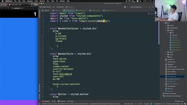Click the browser forward arrow icon
The height and width of the screenshot is (105, 187).
pyautogui.click(x=5, y=8)
